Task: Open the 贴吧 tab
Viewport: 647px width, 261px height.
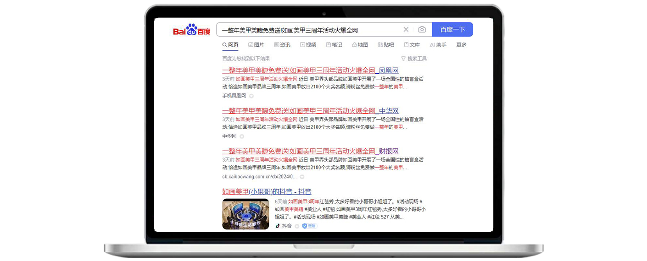Action: 386,45
